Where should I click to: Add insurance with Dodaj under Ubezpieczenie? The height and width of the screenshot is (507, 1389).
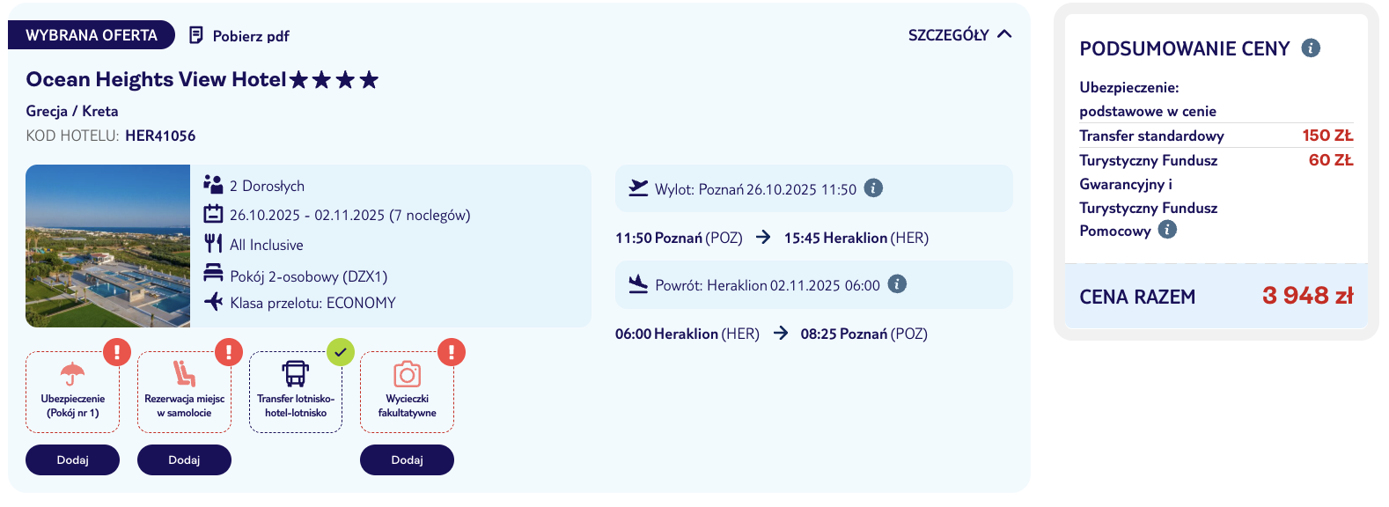[x=72, y=459]
